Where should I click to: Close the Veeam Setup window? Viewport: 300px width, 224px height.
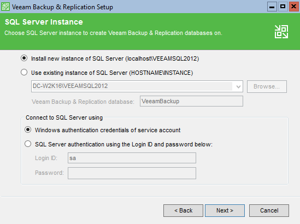coord(293,7)
